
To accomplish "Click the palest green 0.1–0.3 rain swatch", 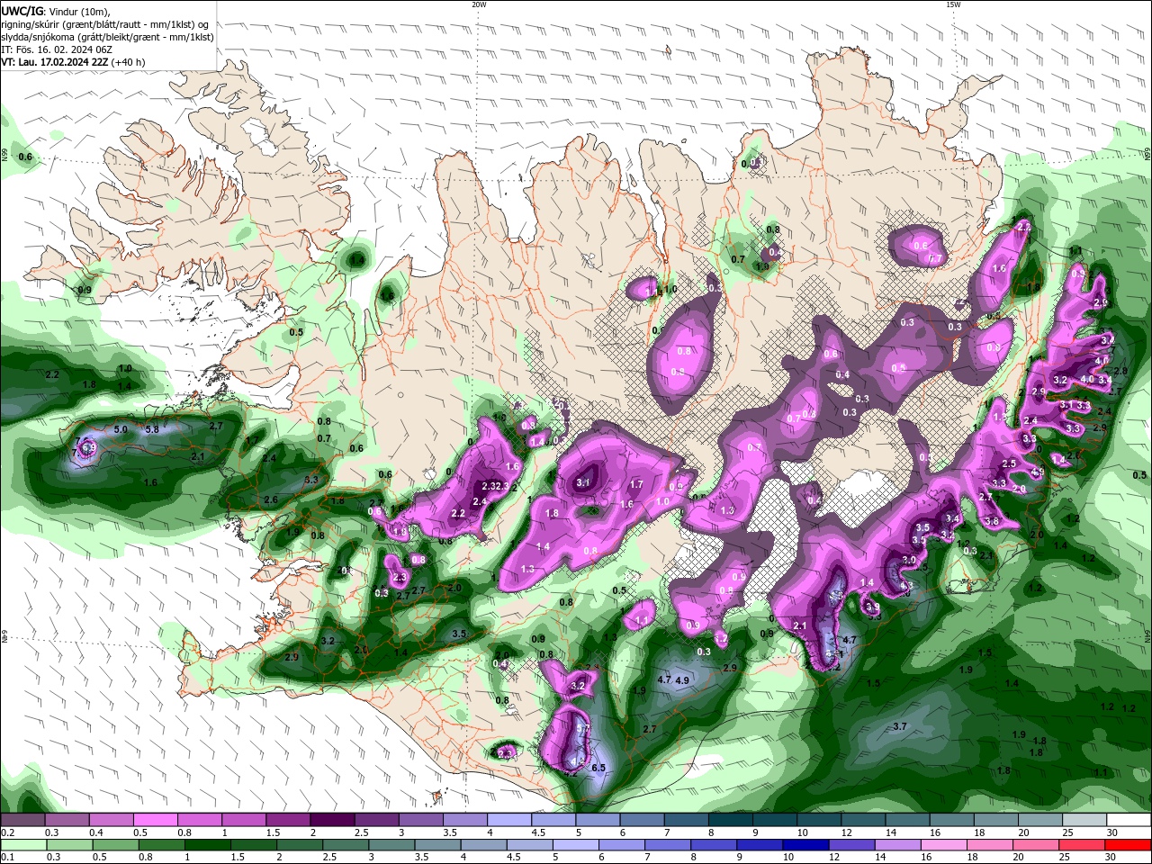I will pos(22,845).
